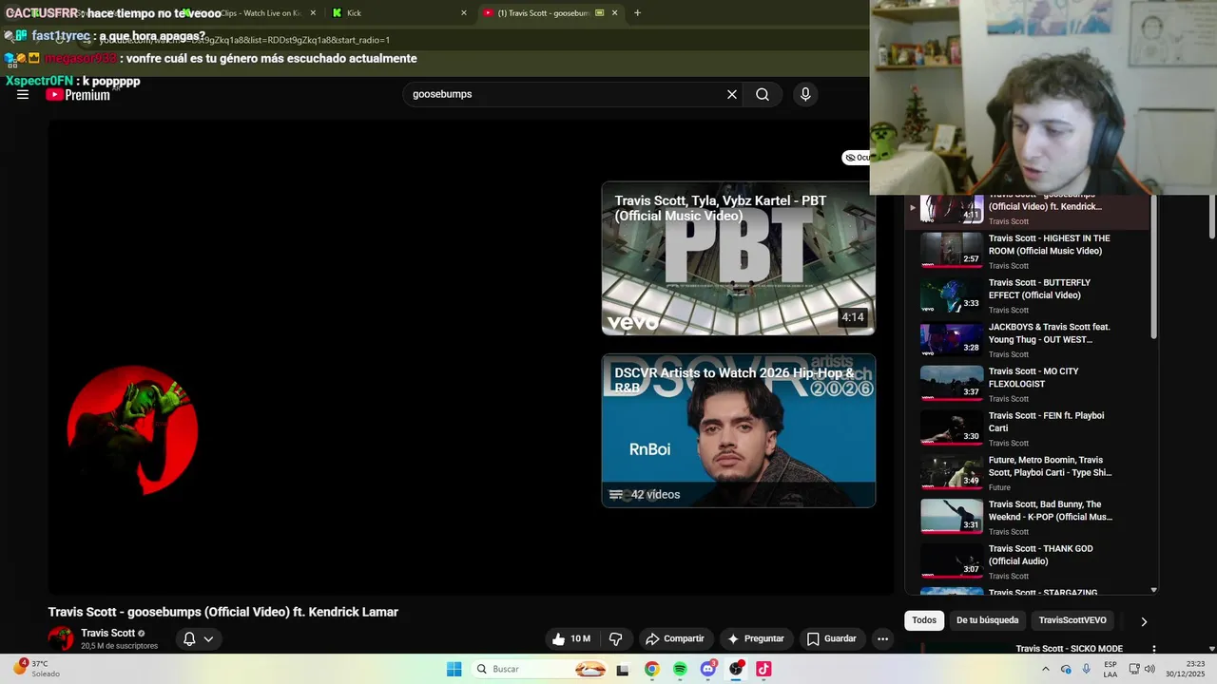Select the TravisScottVEVO chip

tap(1072, 620)
